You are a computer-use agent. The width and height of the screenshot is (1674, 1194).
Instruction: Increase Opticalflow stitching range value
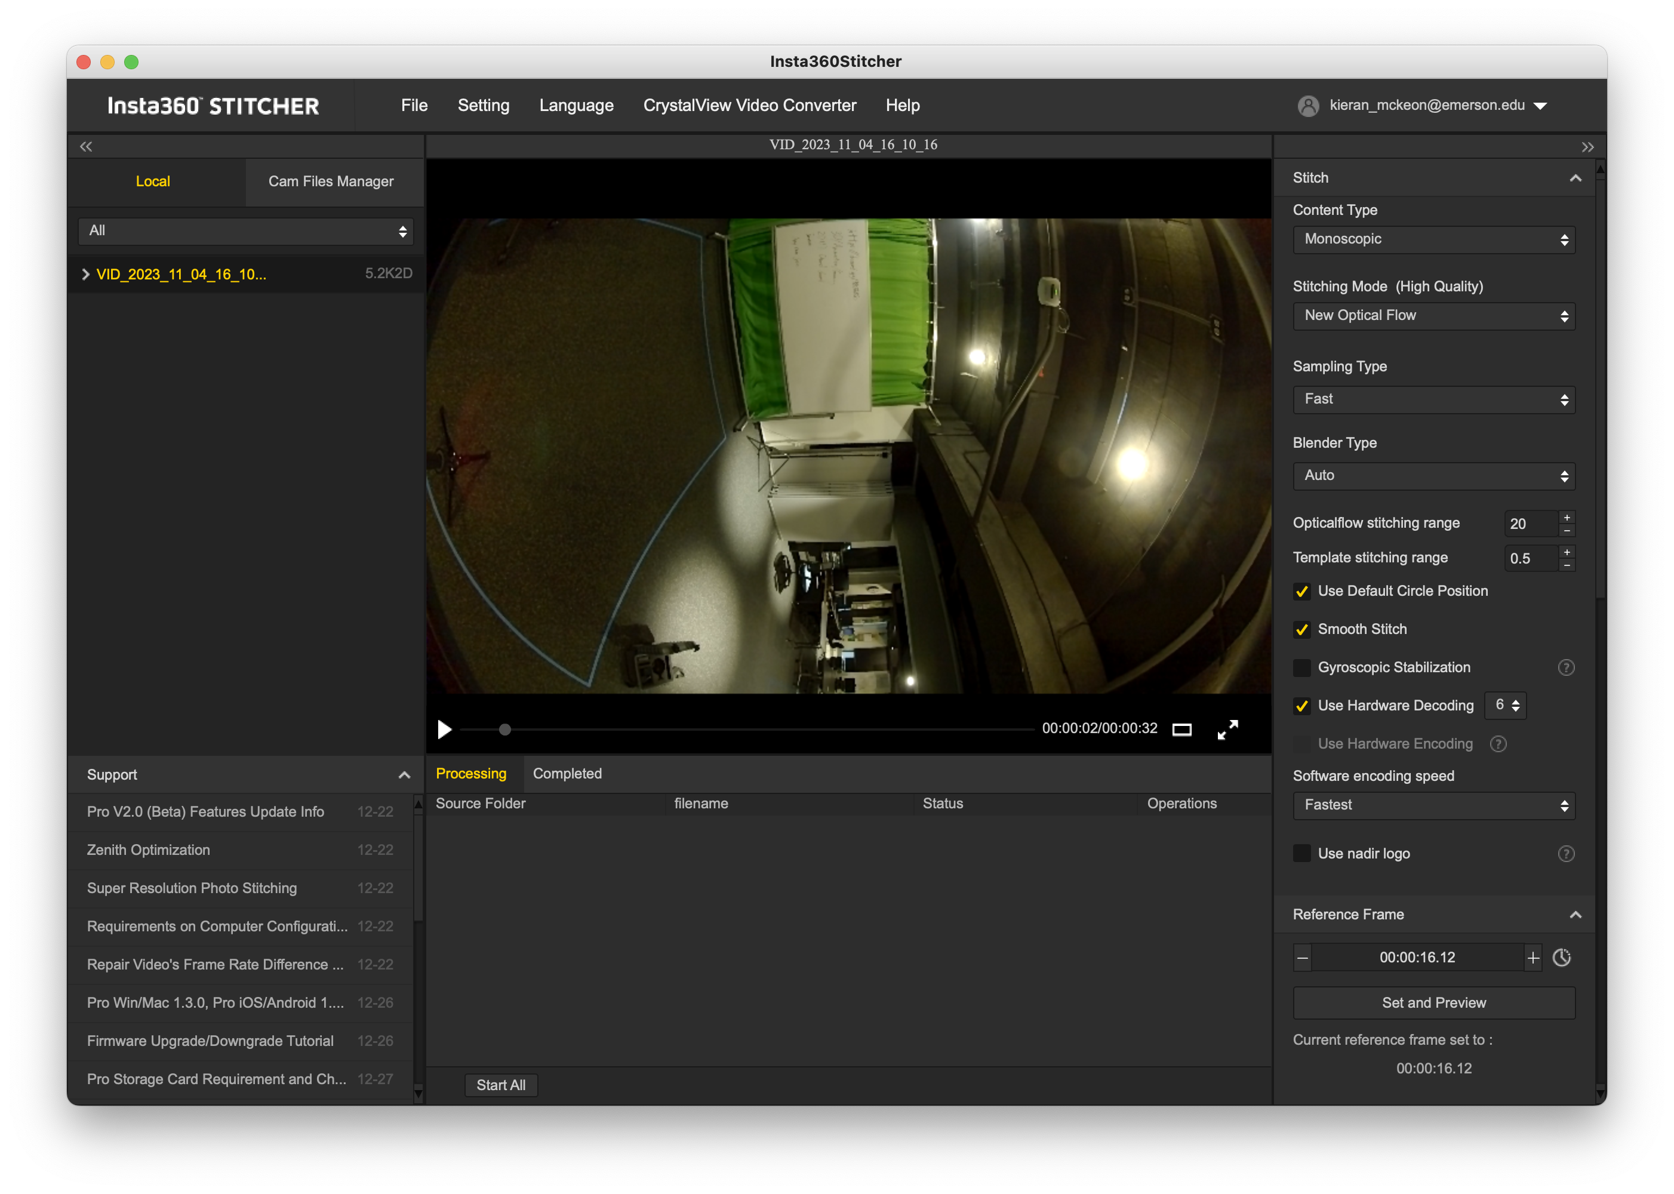[1567, 518]
